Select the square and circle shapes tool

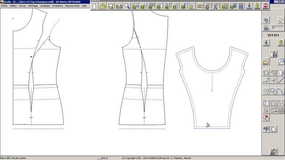point(273,92)
